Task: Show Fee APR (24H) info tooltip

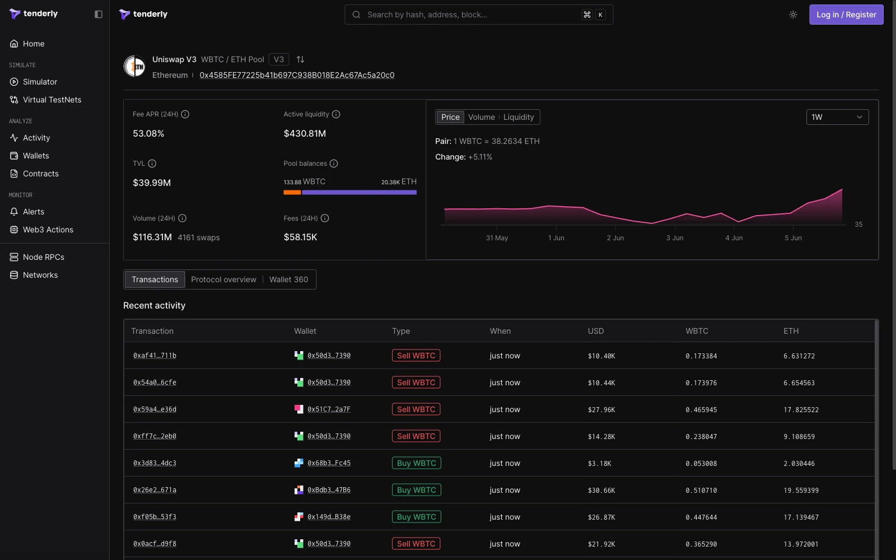Action: [x=185, y=114]
